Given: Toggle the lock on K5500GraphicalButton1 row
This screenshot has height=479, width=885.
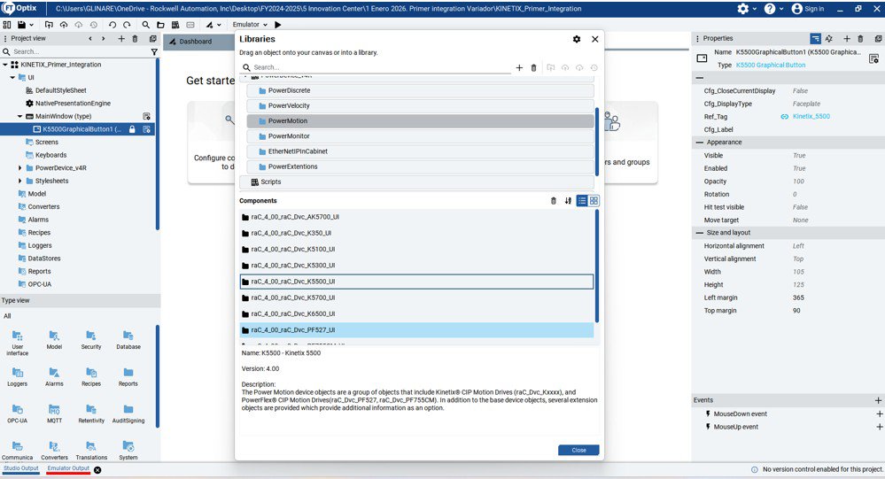Looking at the screenshot, I should coord(132,129).
